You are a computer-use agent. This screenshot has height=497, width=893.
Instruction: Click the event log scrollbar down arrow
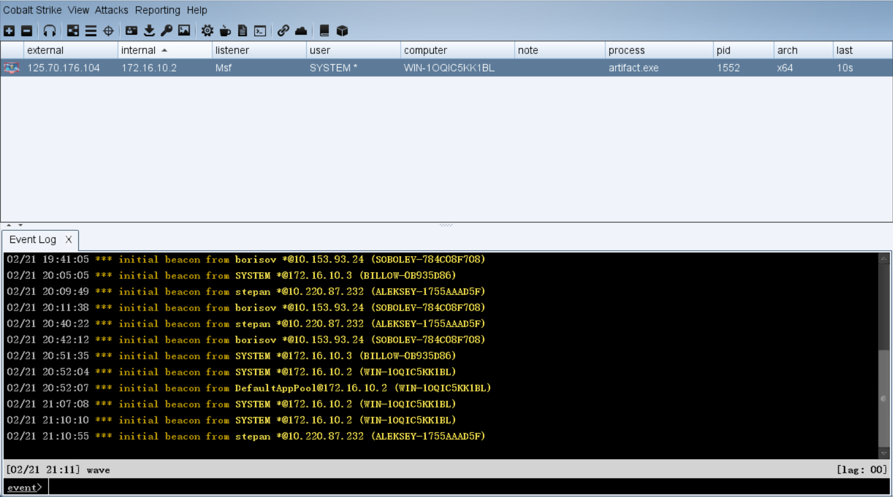884,453
